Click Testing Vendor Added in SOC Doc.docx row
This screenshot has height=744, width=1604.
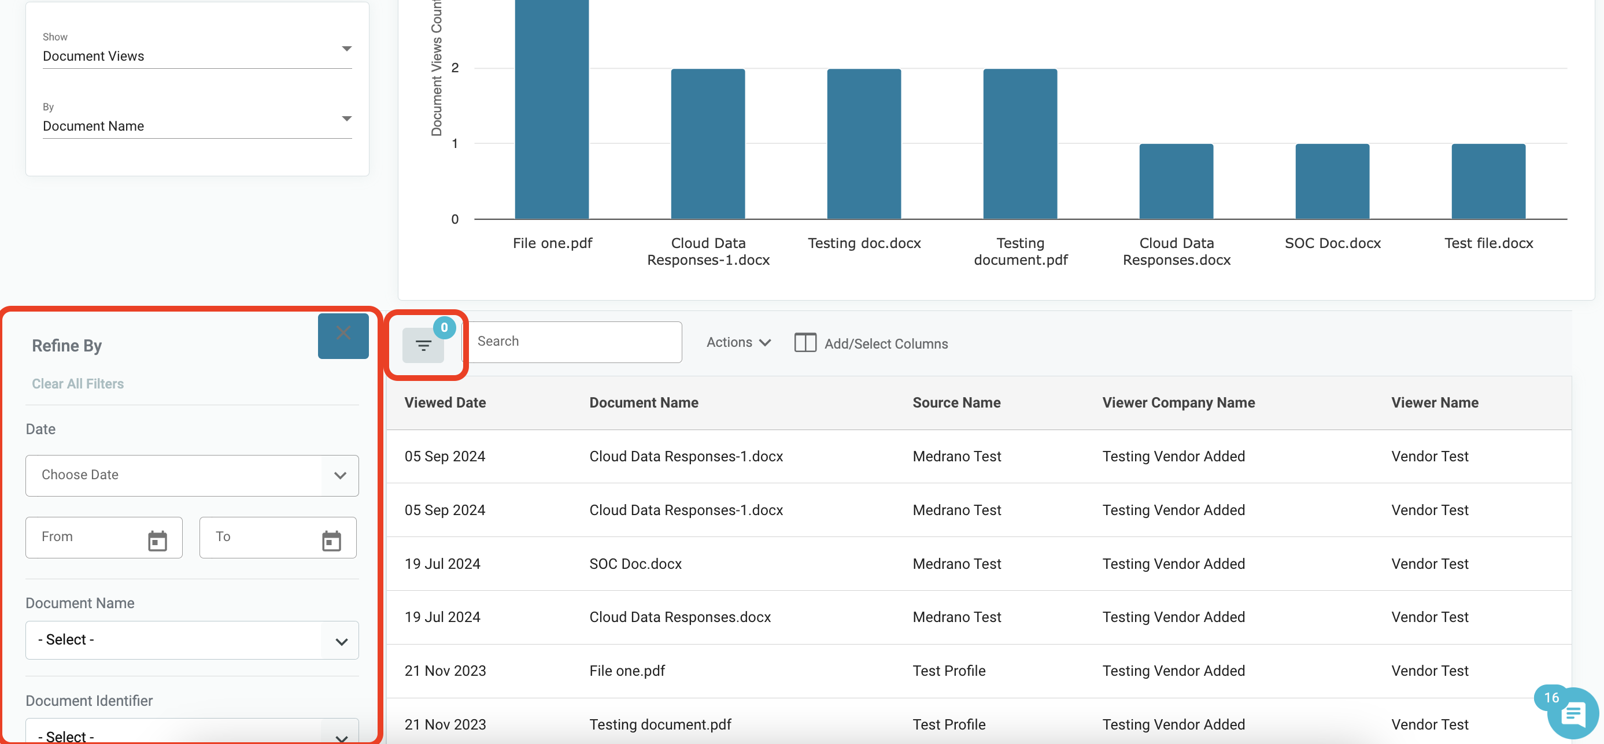tap(1174, 564)
